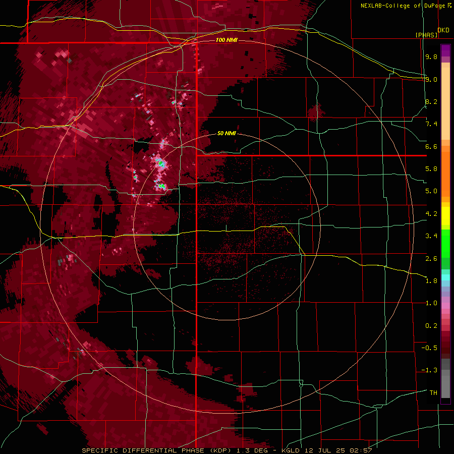
Task: Click the 9.0 value on the color scale
Action: point(431,79)
